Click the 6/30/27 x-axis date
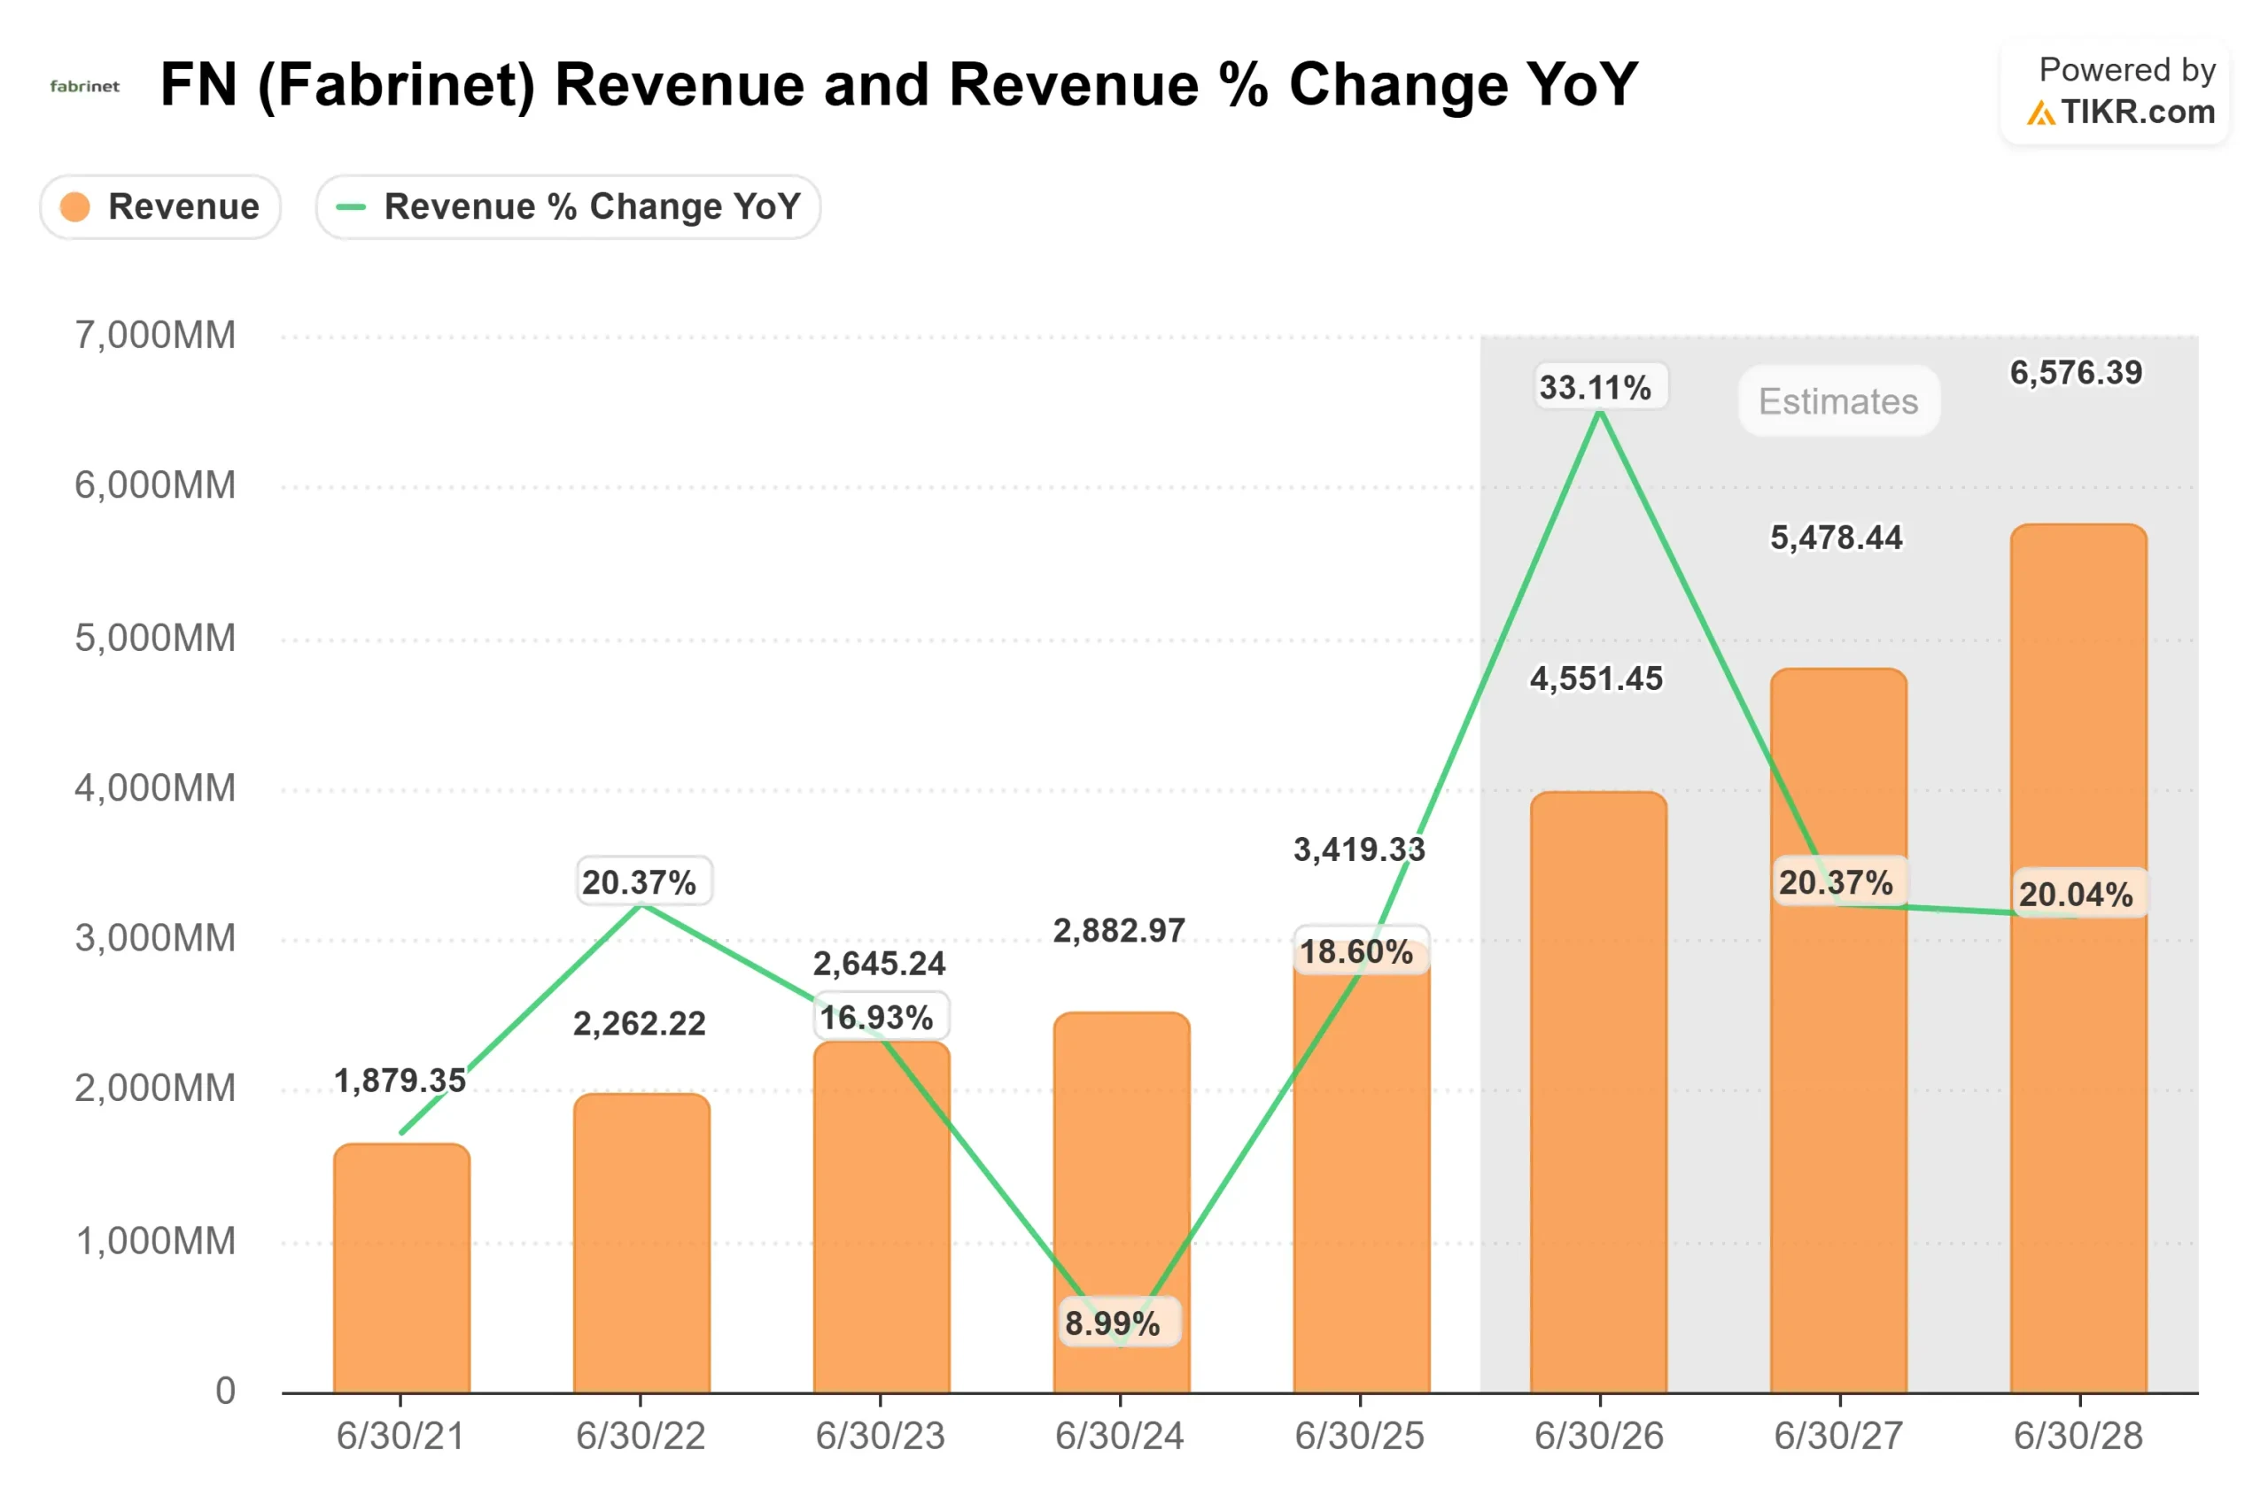This screenshot has width=2268, height=1512. click(1839, 1437)
